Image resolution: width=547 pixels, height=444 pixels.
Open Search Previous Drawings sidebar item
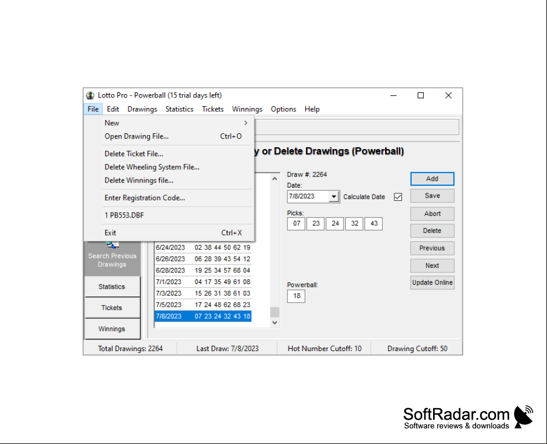[112, 259]
